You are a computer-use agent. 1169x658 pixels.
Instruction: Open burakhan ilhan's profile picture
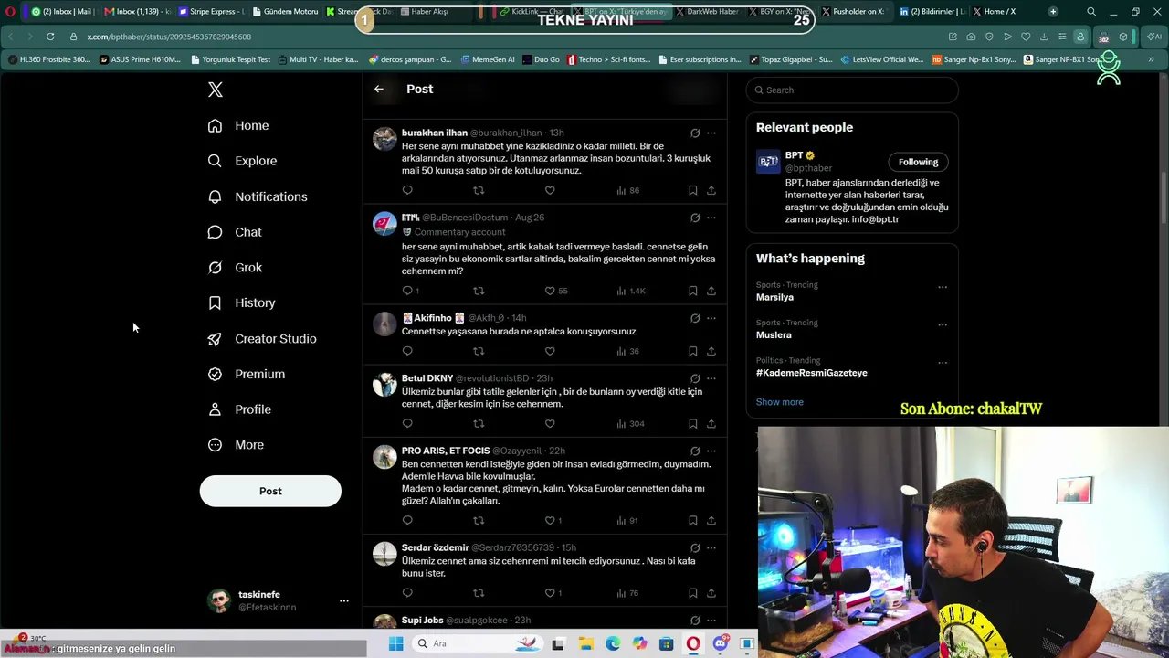384,139
